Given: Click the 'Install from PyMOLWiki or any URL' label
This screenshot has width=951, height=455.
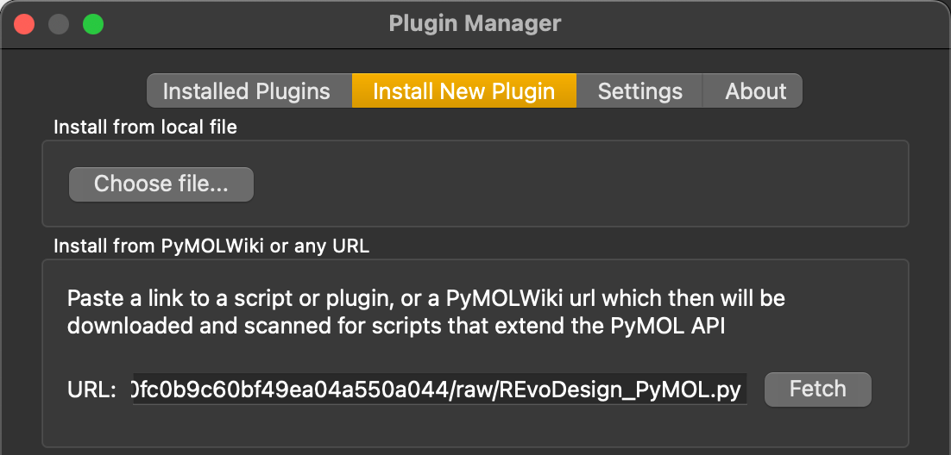Looking at the screenshot, I should coord(211,246).
